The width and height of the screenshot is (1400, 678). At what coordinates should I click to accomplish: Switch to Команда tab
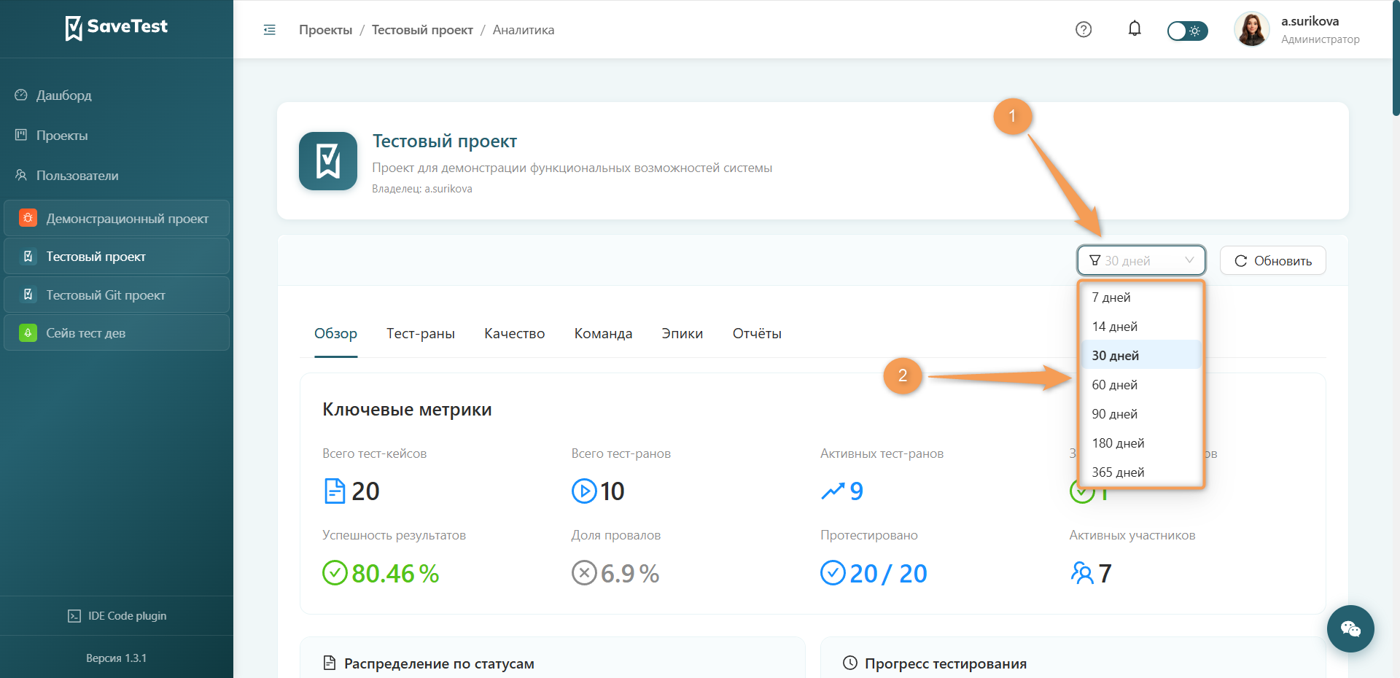click(603, 333)
